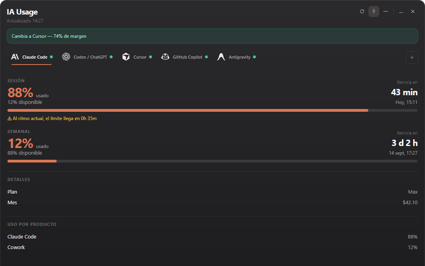Viewport: 425px width, 266px height.
Task: Click the Actualizado 14:27 timestamp
Action: point(25,21)
